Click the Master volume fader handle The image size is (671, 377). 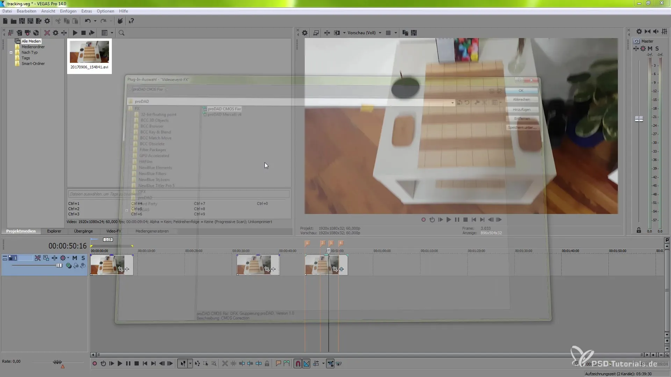[639, 119]
